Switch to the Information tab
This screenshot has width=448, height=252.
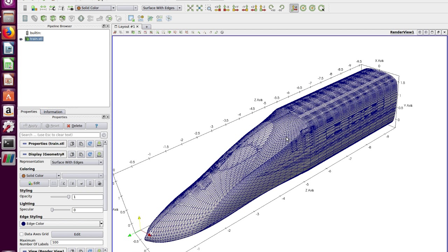click(53, 112)
